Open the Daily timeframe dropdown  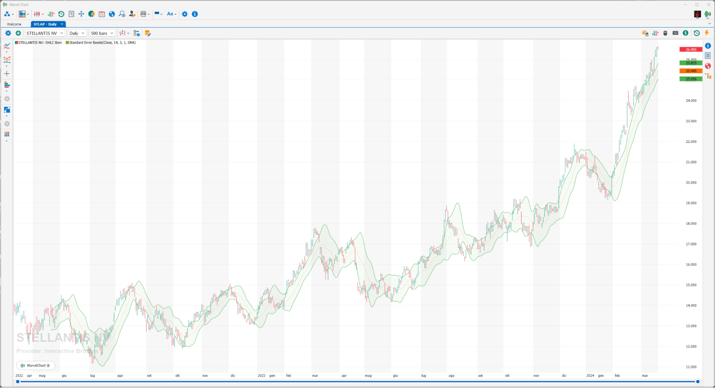(x=77, y=33)
